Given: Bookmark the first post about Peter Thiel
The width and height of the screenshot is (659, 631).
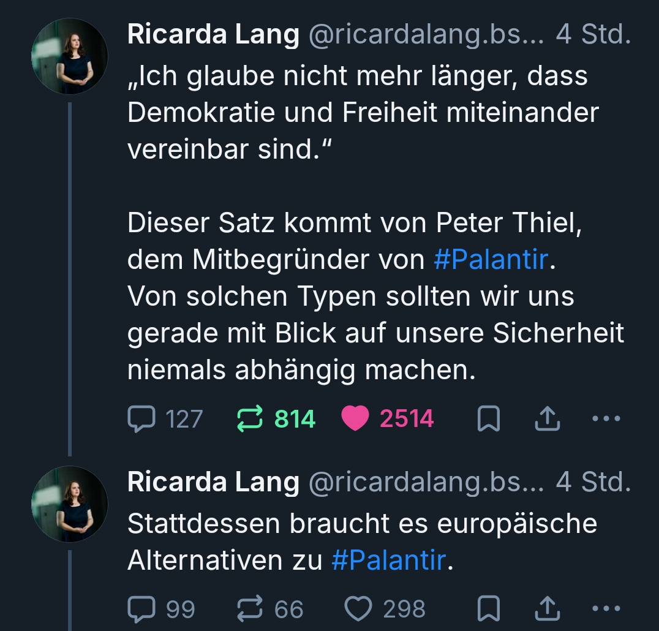Looking at the screenshot, I should point(488,420).
